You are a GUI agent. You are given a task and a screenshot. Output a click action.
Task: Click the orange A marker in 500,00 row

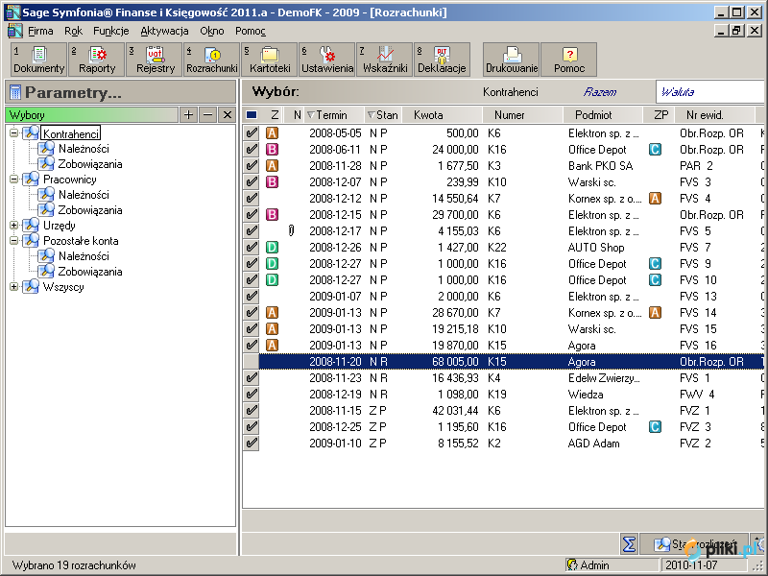[272, 133]
